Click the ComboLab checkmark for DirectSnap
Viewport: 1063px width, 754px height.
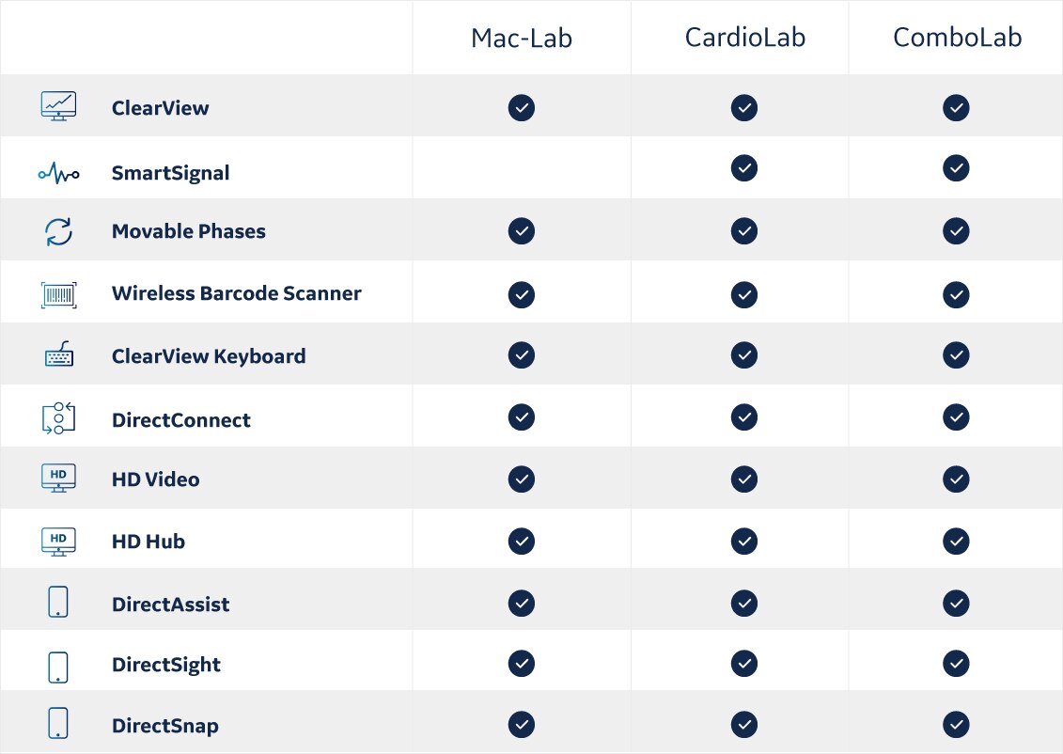pos(956,725)
